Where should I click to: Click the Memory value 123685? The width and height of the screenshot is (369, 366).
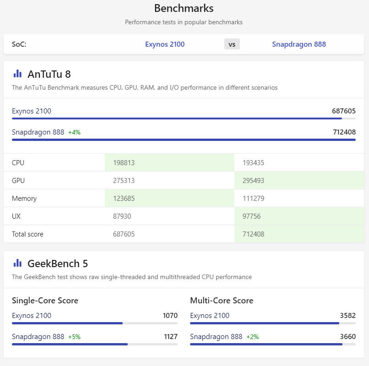[124, 199]
